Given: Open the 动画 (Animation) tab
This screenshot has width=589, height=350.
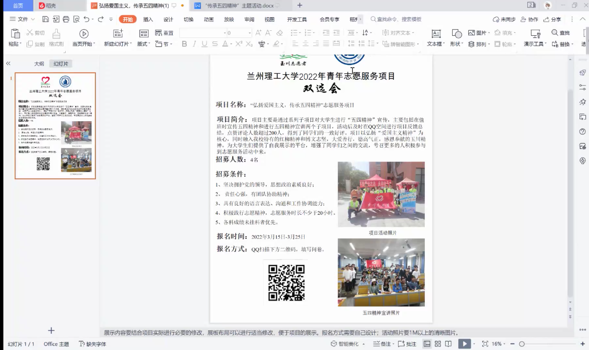Looking at the screenshot, I should pyautogui.click(x=209, y=19).
